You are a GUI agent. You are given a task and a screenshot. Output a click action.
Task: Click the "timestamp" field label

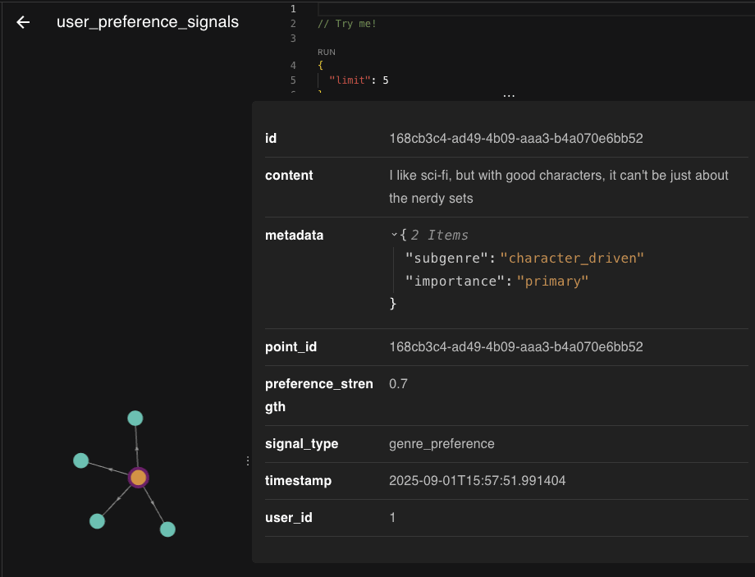298,481
